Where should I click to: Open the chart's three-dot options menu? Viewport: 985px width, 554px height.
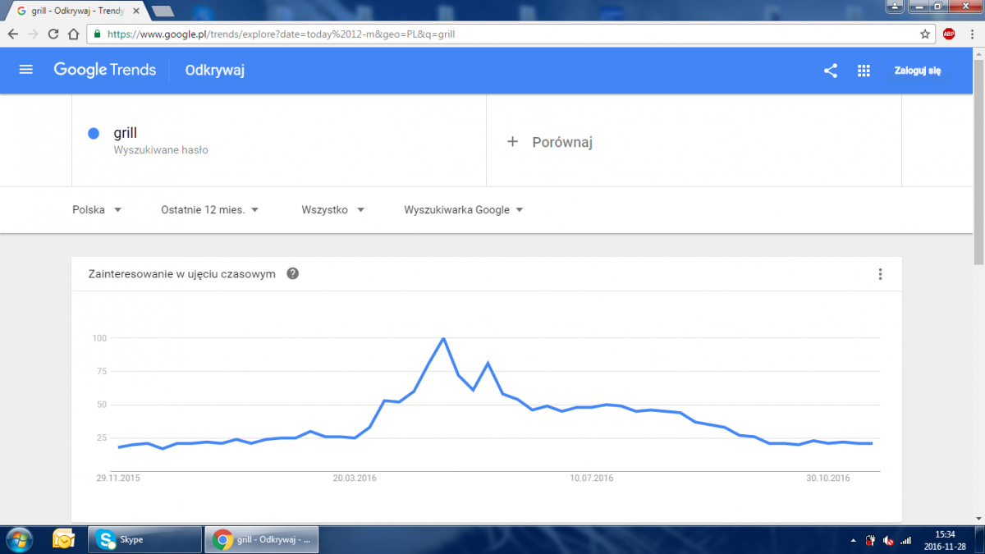click(880, 274)
